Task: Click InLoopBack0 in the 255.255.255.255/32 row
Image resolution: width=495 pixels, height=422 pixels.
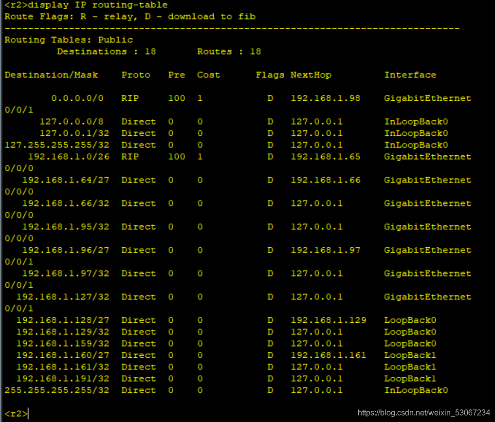Action: [x=416, y=390]
